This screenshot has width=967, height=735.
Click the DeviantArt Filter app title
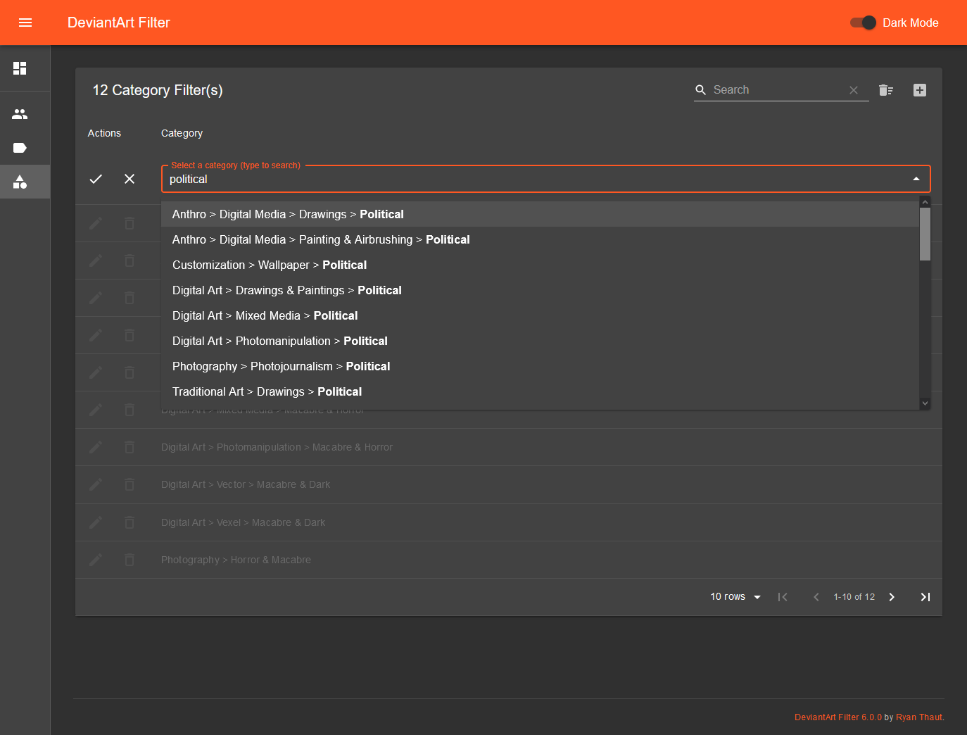(x=119, y=23)
